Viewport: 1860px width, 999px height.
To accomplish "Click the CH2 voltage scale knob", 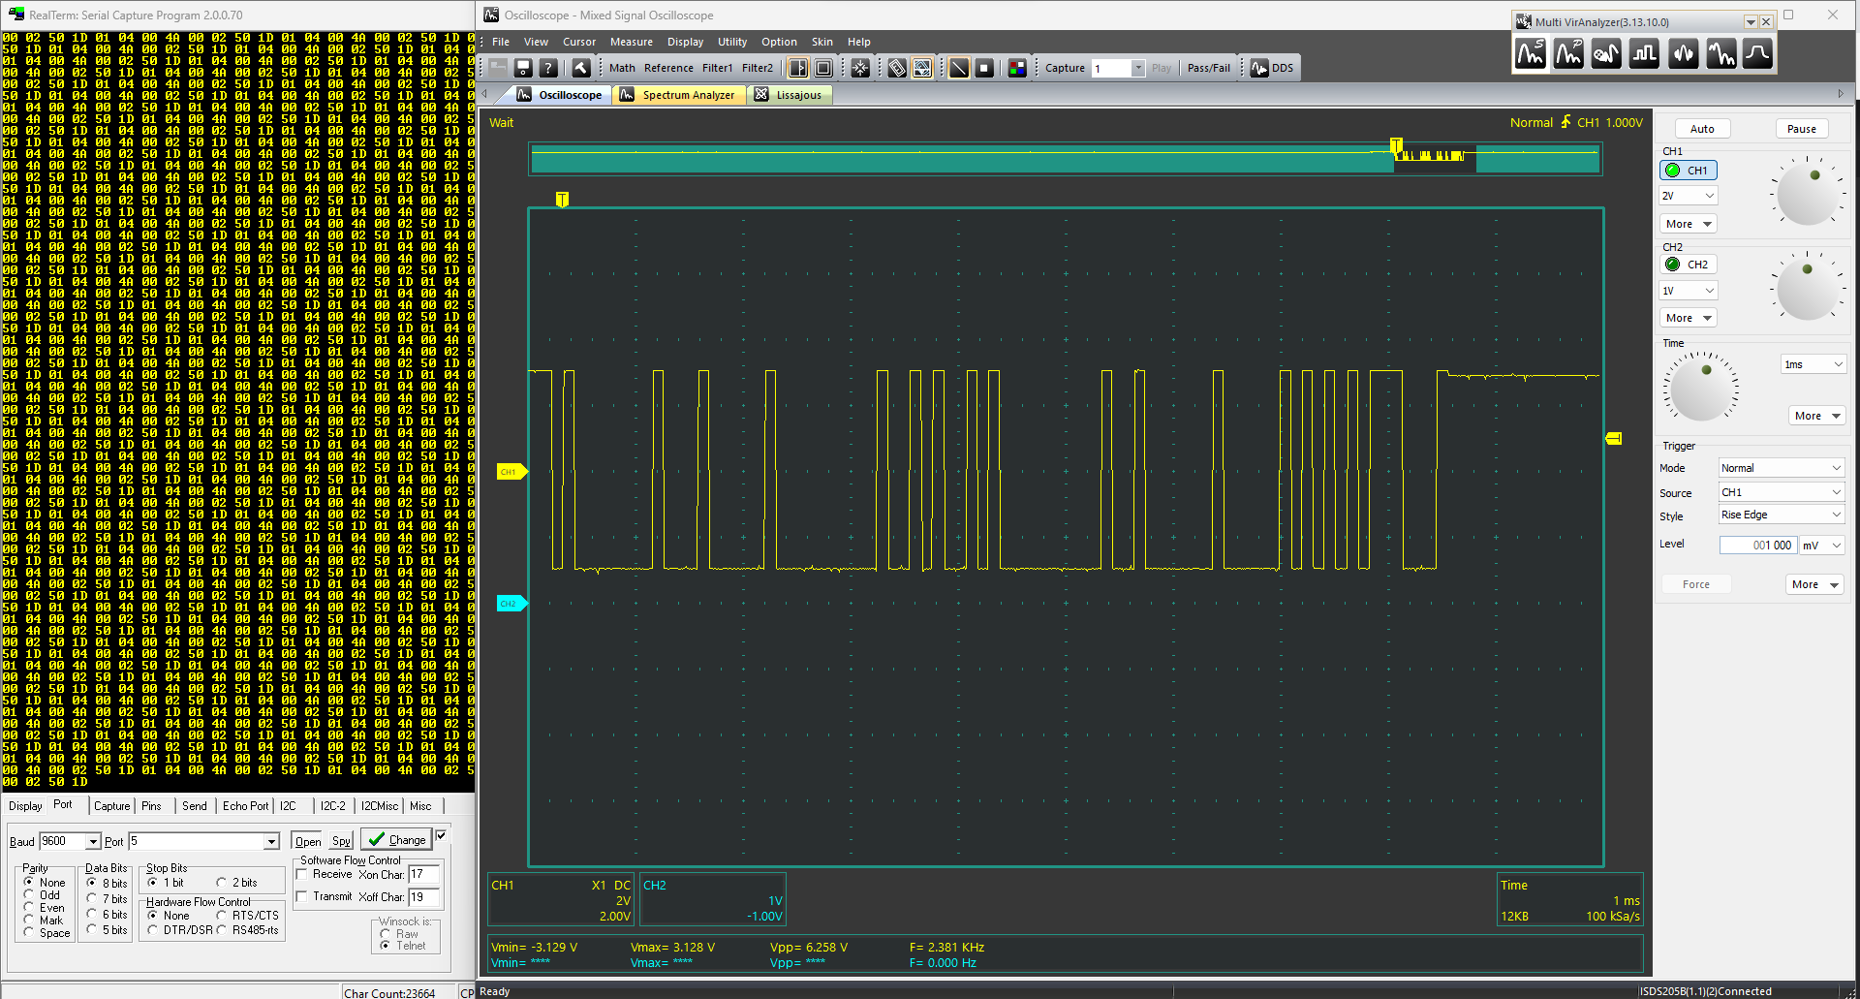I will [x=1807, y=288].
